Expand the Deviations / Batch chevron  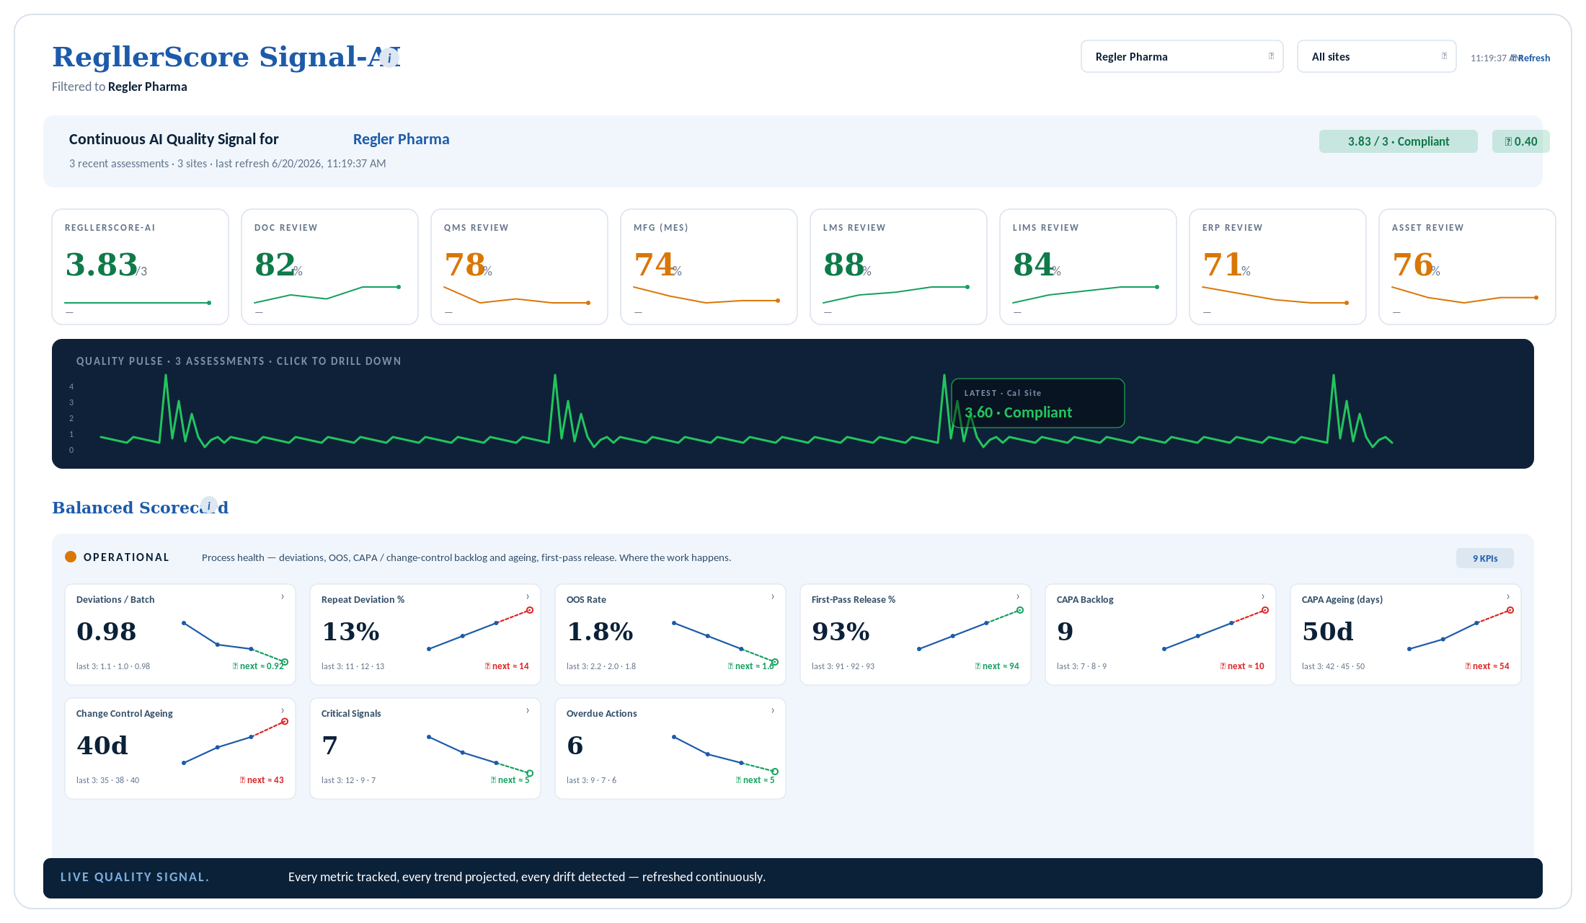(283, 597)
